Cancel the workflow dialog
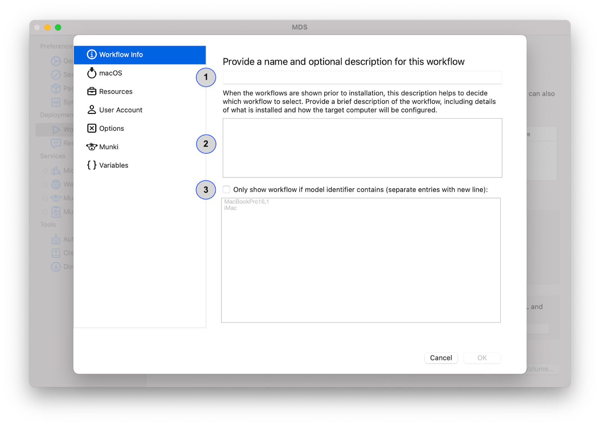The width and height of the screenshot is (600, 426). pos(441,358)
